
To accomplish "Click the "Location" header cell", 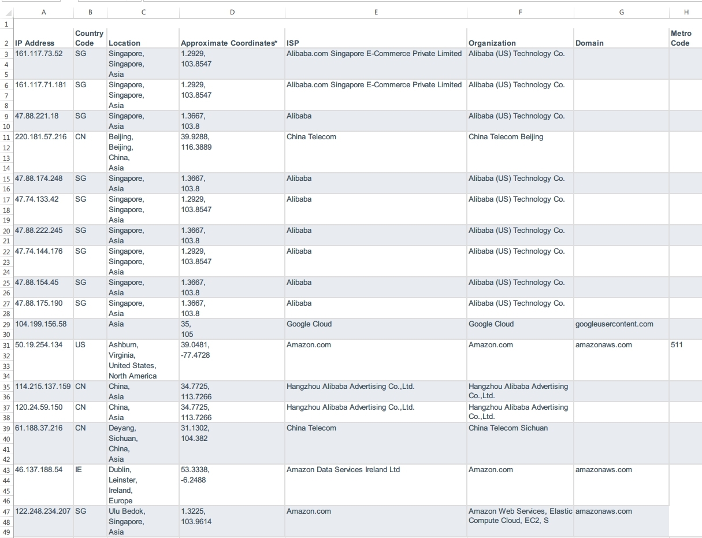I will click(x=143, y=38).
